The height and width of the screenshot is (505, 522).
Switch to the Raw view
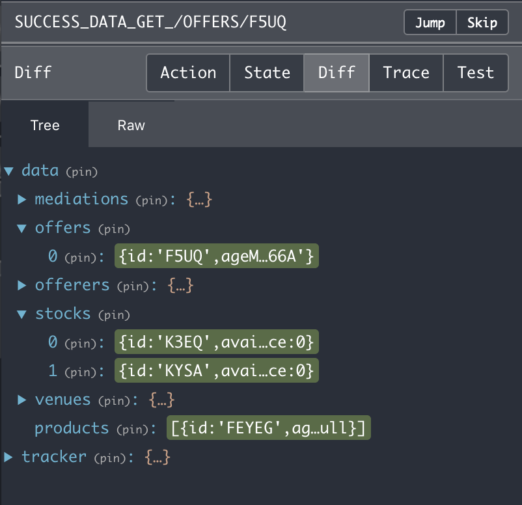[131, 124]
